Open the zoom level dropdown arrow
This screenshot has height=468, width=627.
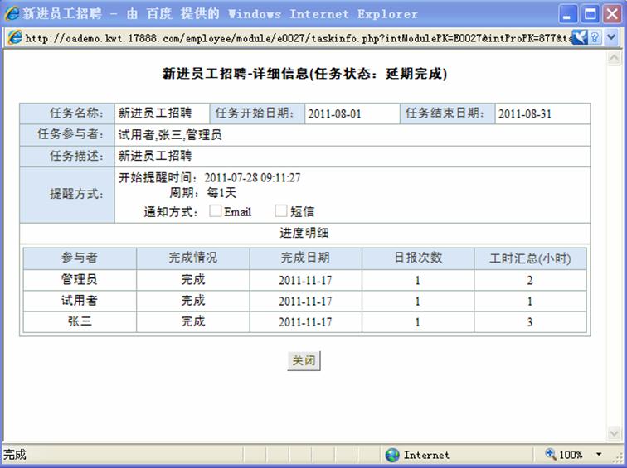pos(600,455)
